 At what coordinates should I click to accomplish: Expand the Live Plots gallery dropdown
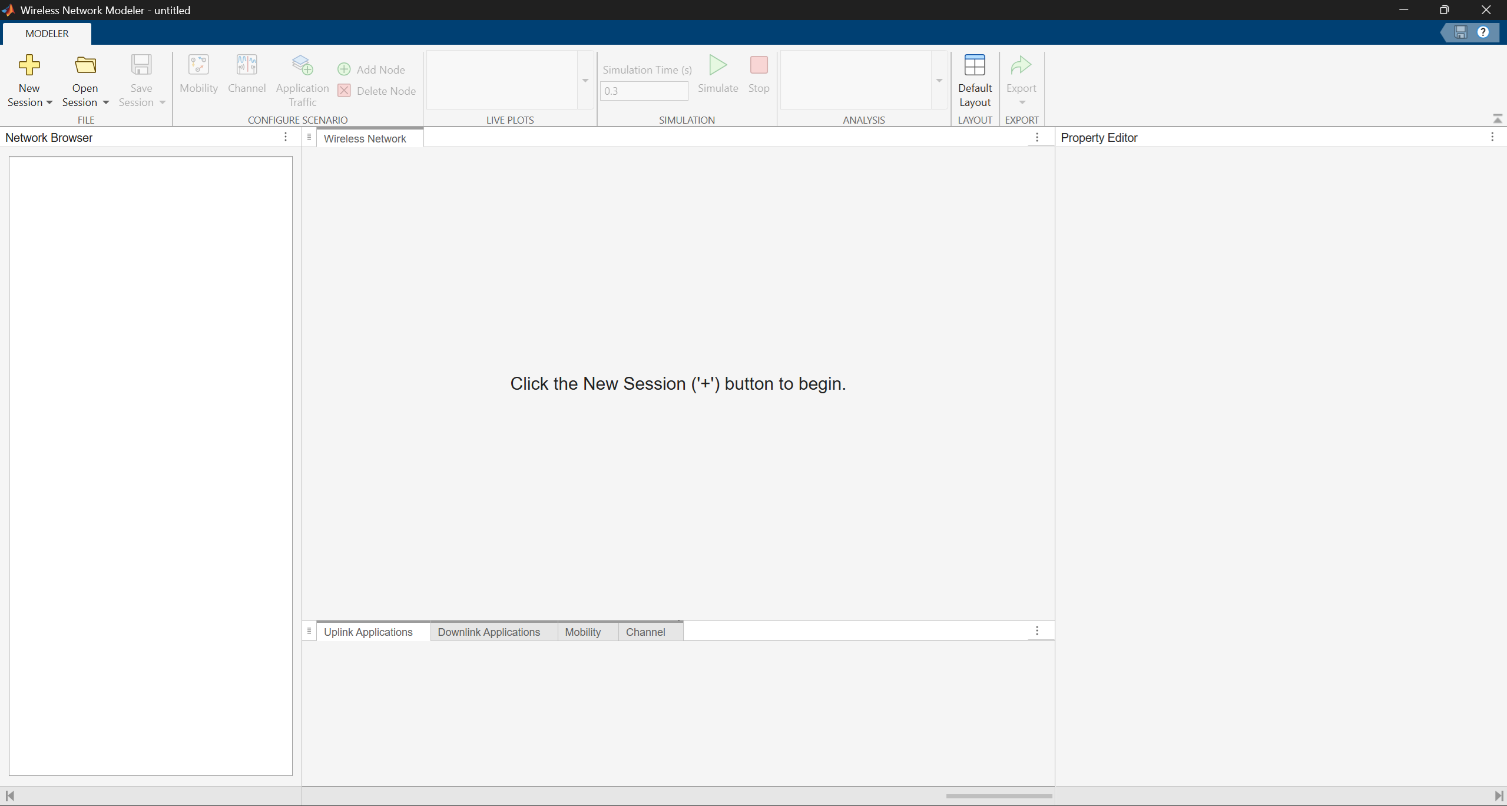point(585,81)
